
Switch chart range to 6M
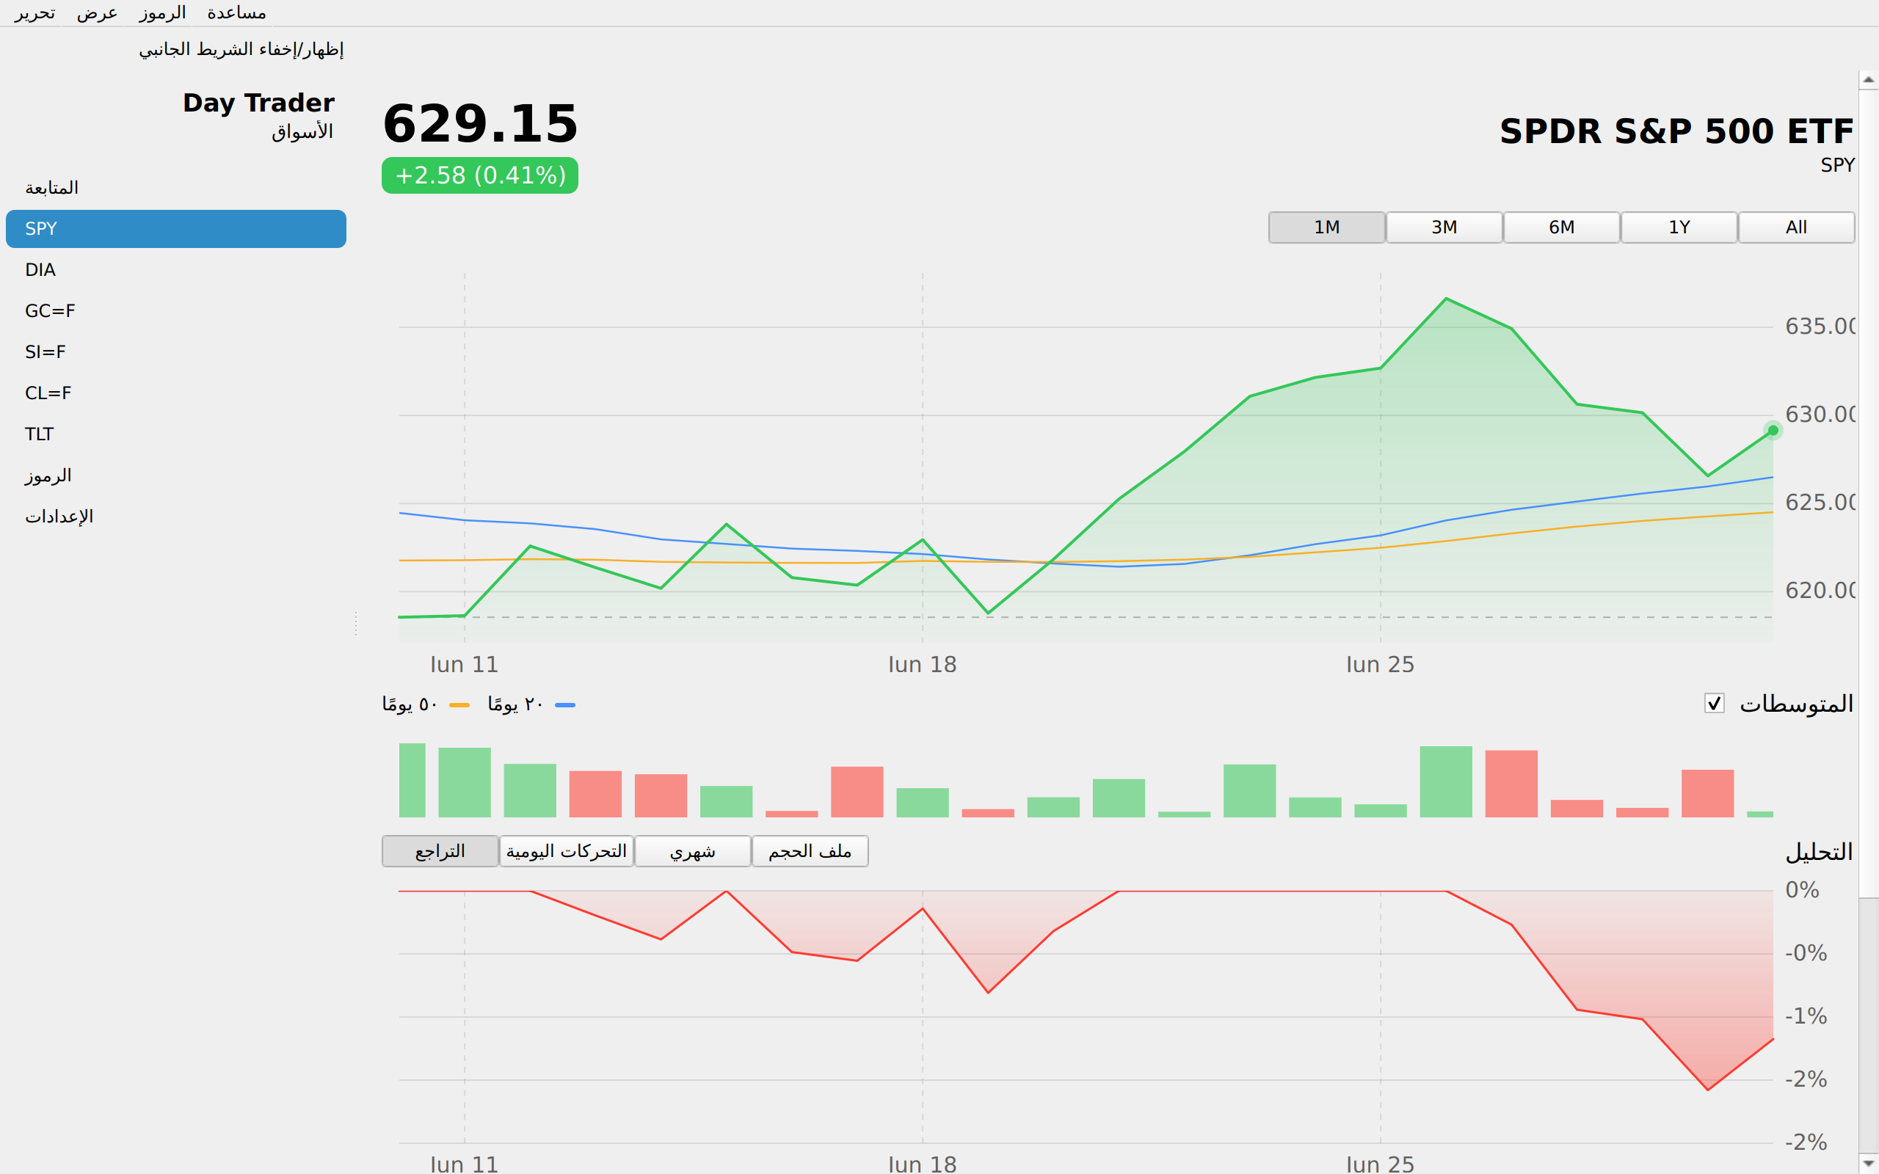1561,227
